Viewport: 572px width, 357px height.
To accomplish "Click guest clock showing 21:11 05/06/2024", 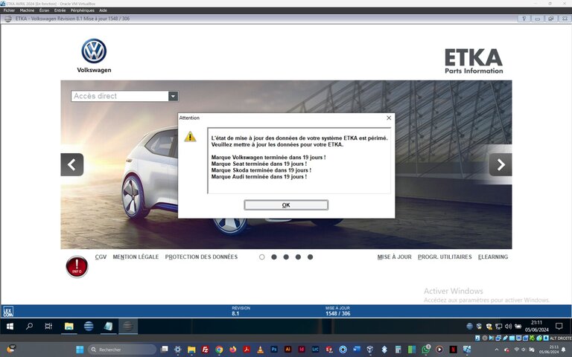I will pos(536,326).
